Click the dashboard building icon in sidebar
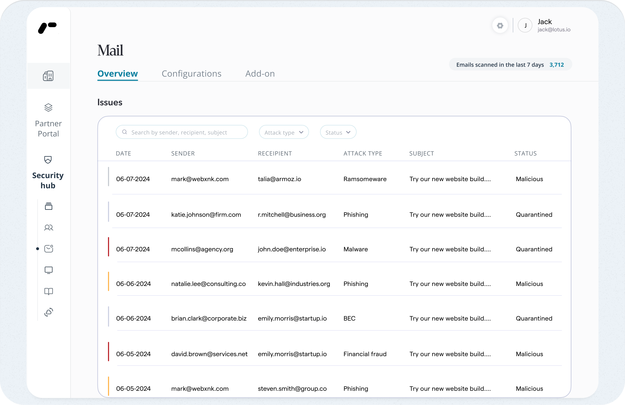Viewport: 625px width, 405px height. click(48, 76)
